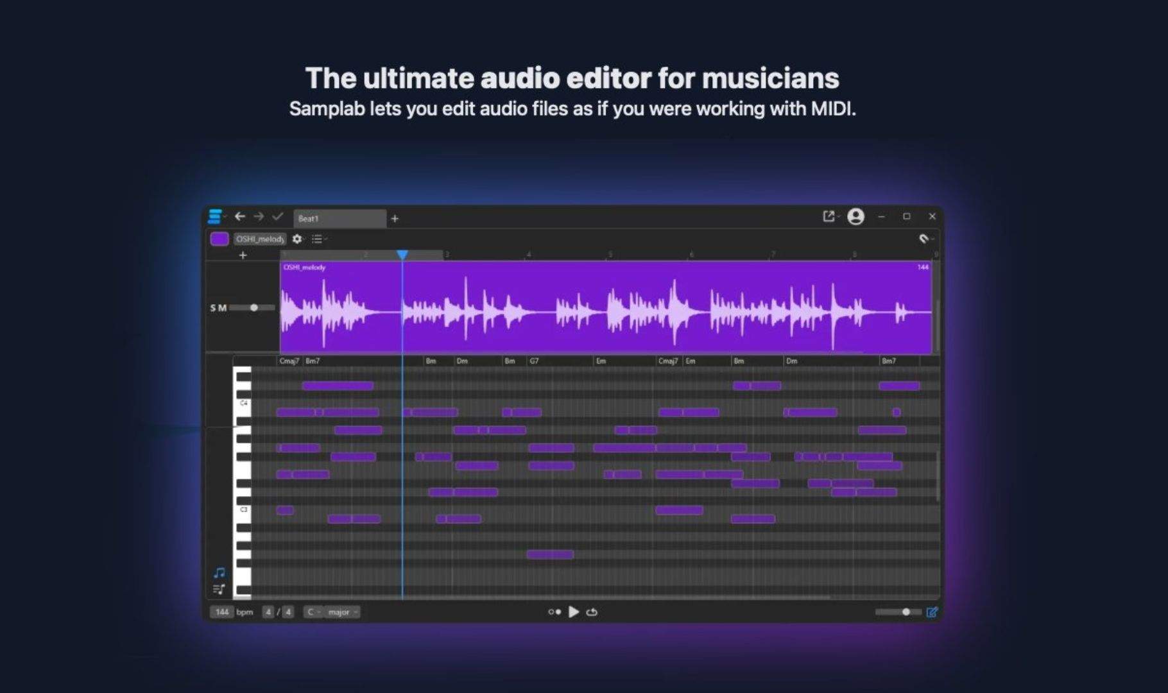This screenshot has height=693, width=1168.
Task: Switch to the Beat1 tab
Action: (339, 218)
